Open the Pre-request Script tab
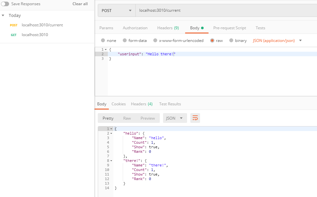 tap(230, 28)
